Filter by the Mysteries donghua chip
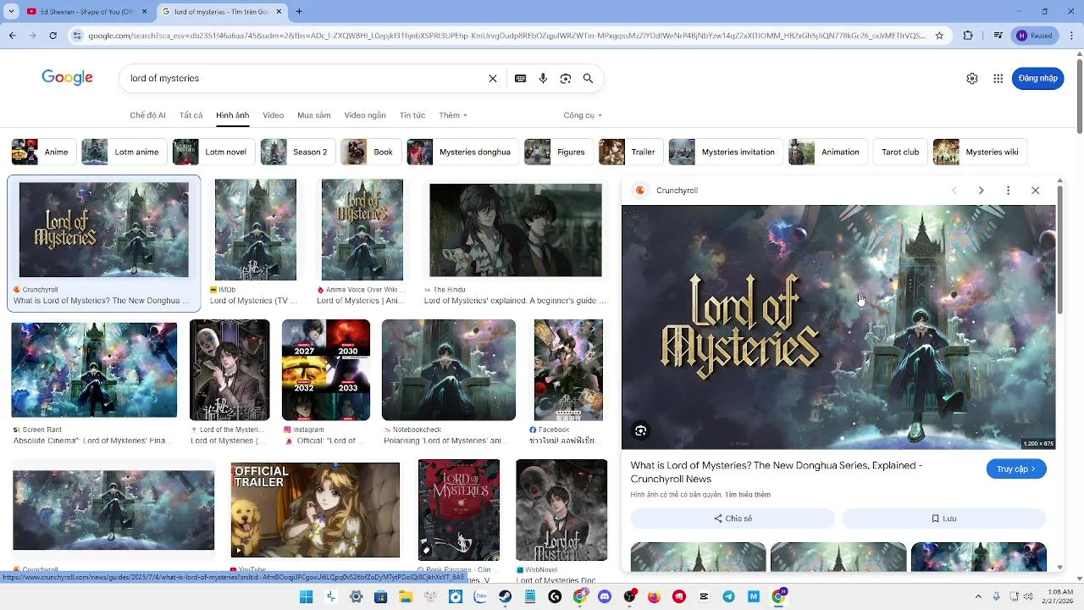The height and width of the screenshot is (610, 1084). click(461, 152)
